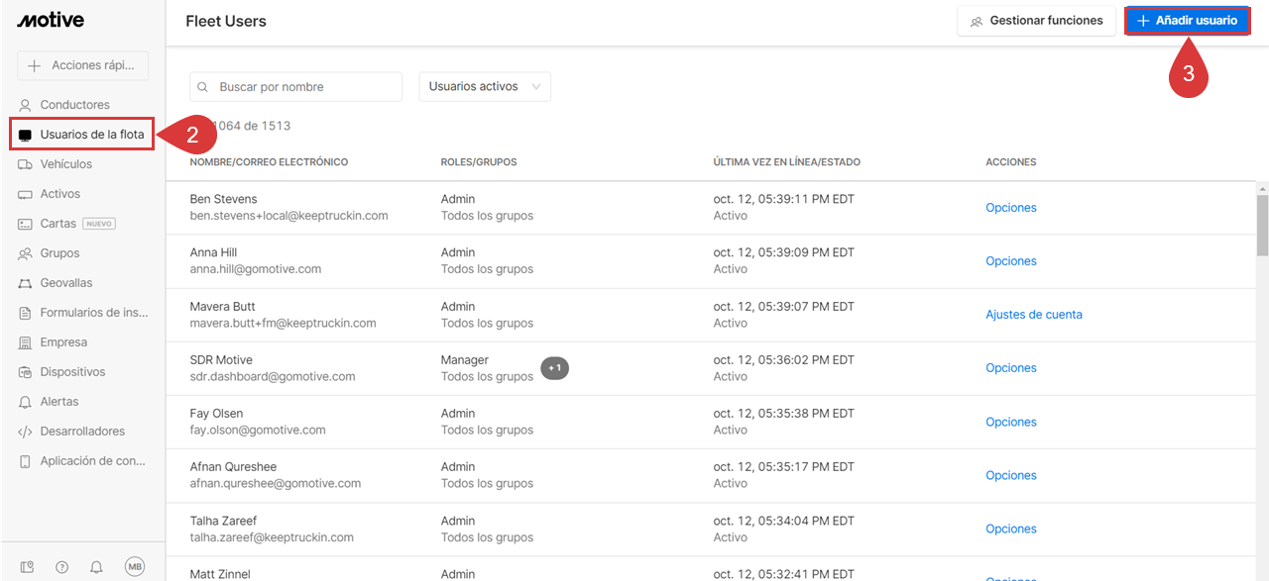Open the Acciones rápidas menu
Screen dimensions: 1269x581
pos(82,65)
